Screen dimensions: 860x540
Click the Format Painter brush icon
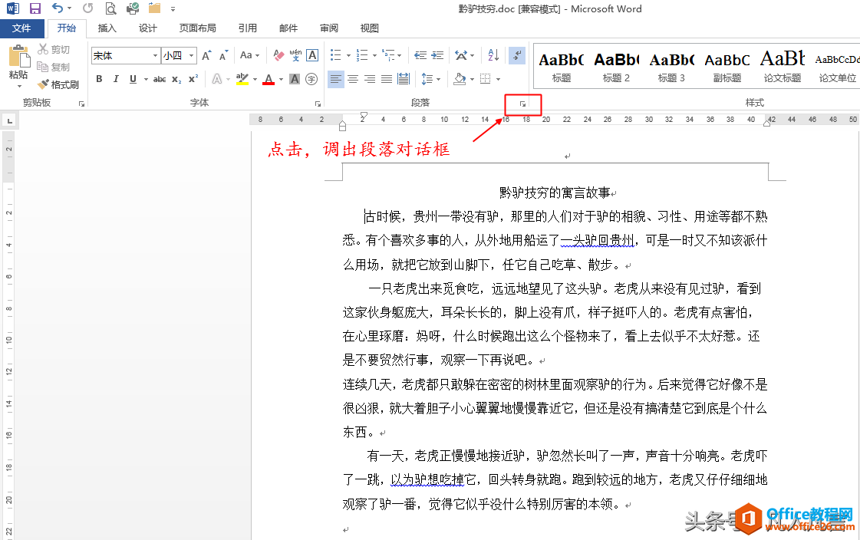(x=43, y=84)
